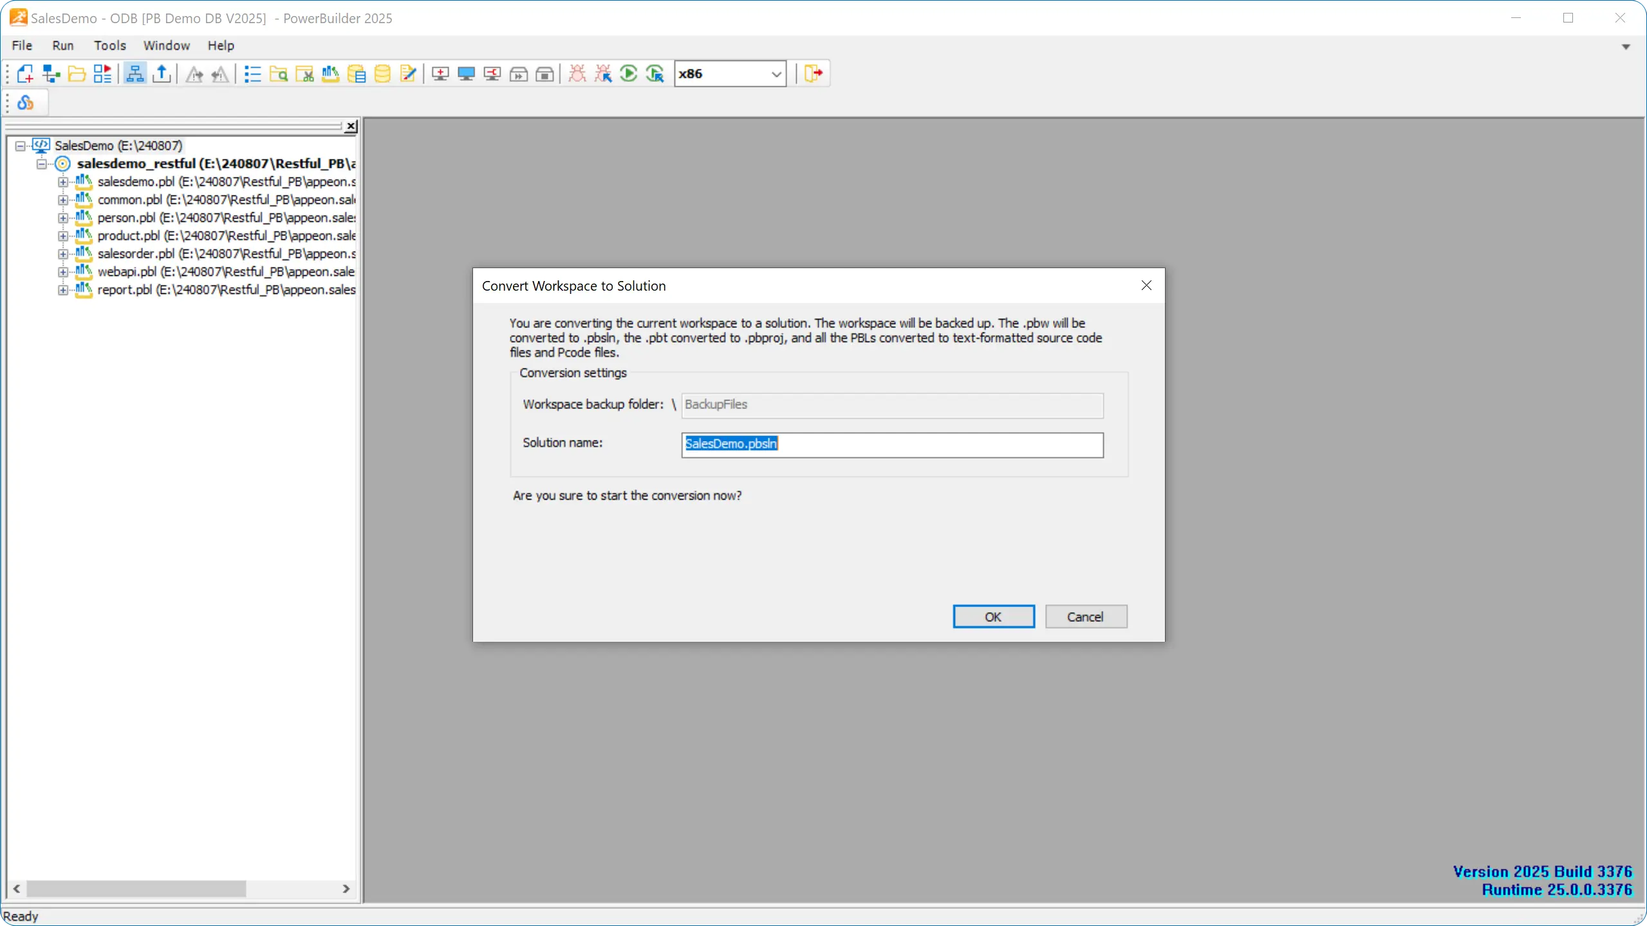Click the Open folder toolbar icon
The image size is (1647, 926).
point(77,74)
